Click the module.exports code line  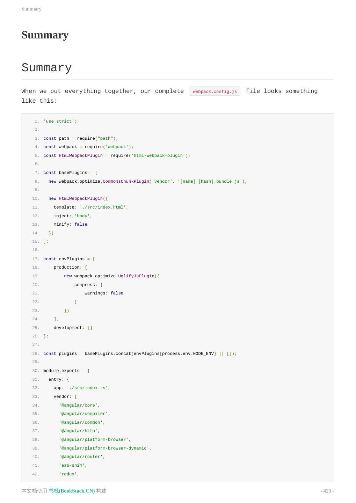(x=66, y=371)
